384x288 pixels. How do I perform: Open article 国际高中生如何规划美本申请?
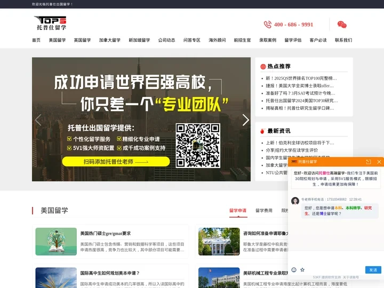[x=110, y=273]
